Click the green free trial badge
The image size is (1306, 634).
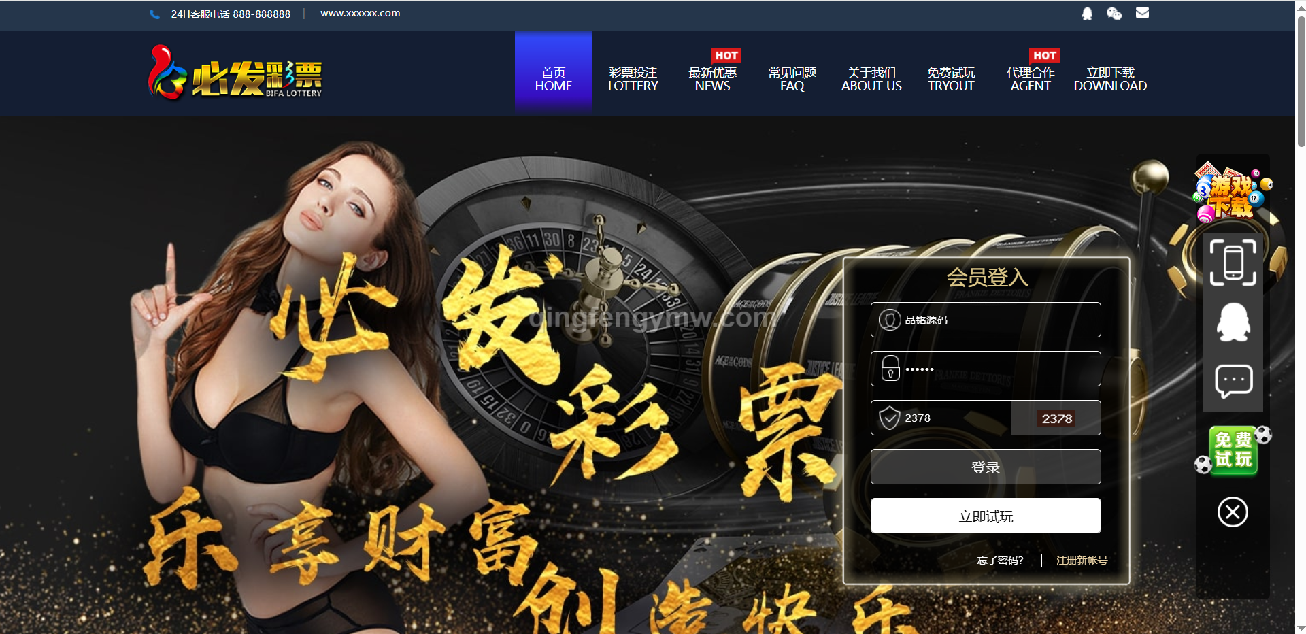pos(1233,450)
